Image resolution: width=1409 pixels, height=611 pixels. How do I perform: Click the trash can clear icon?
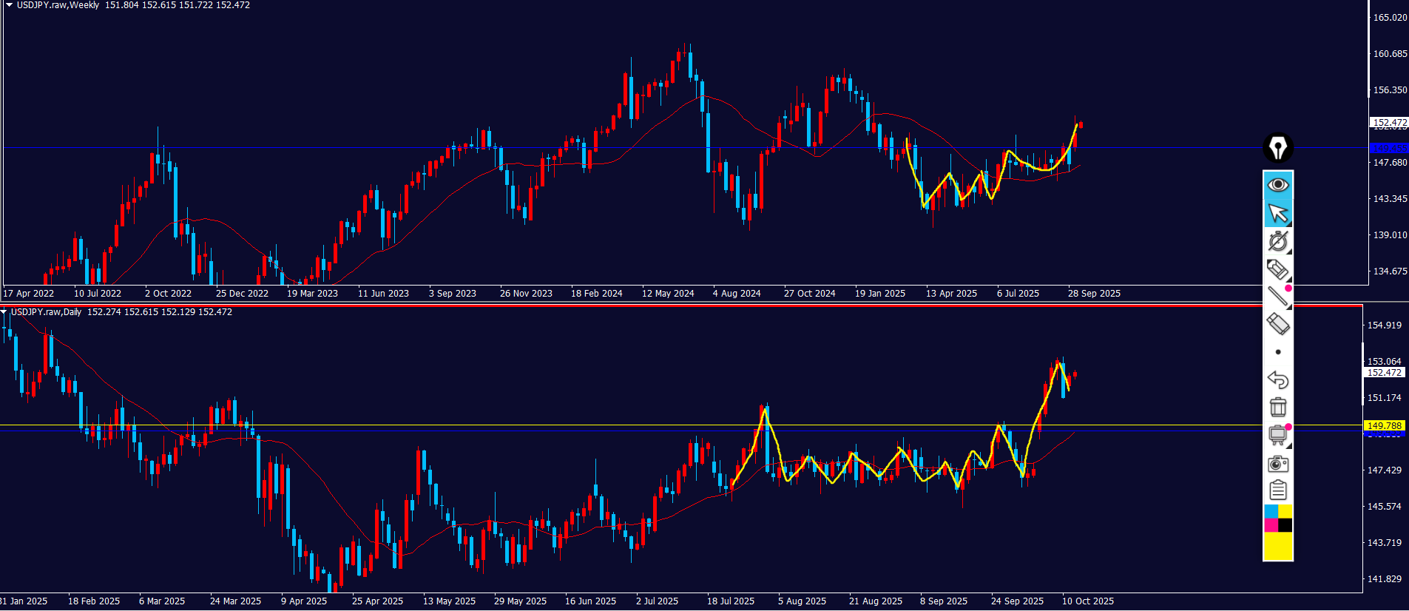pos(1277,408)
